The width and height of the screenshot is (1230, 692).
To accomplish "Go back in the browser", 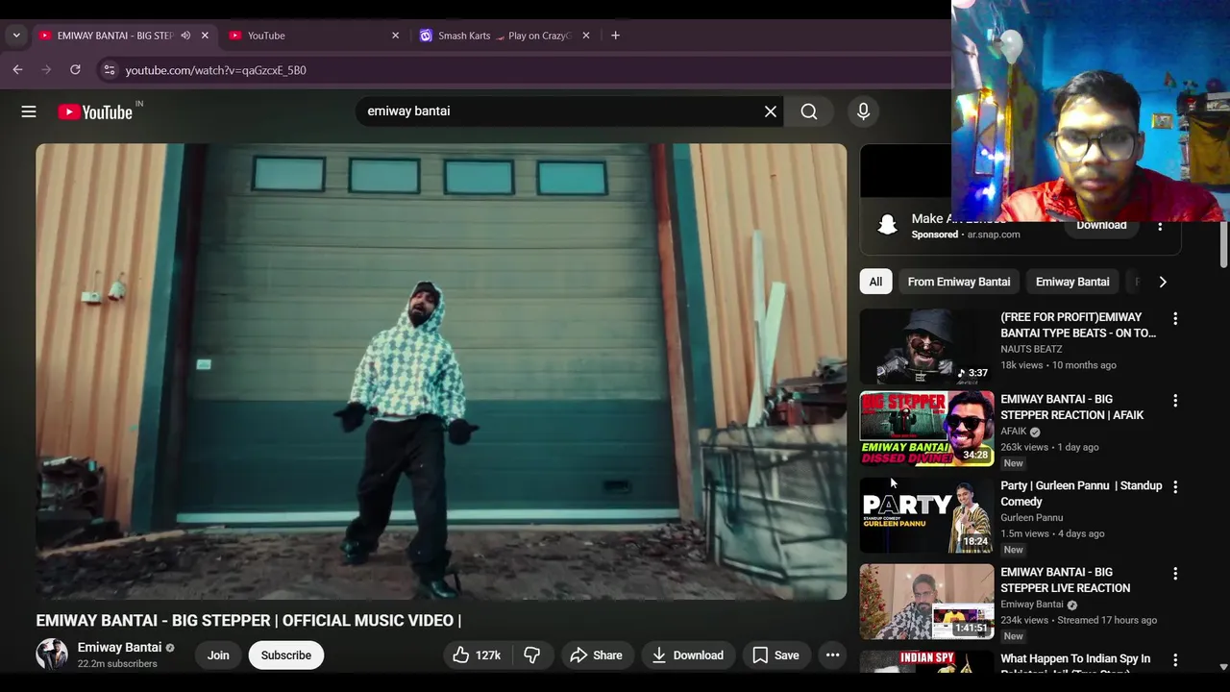I will tap(17, 70).
